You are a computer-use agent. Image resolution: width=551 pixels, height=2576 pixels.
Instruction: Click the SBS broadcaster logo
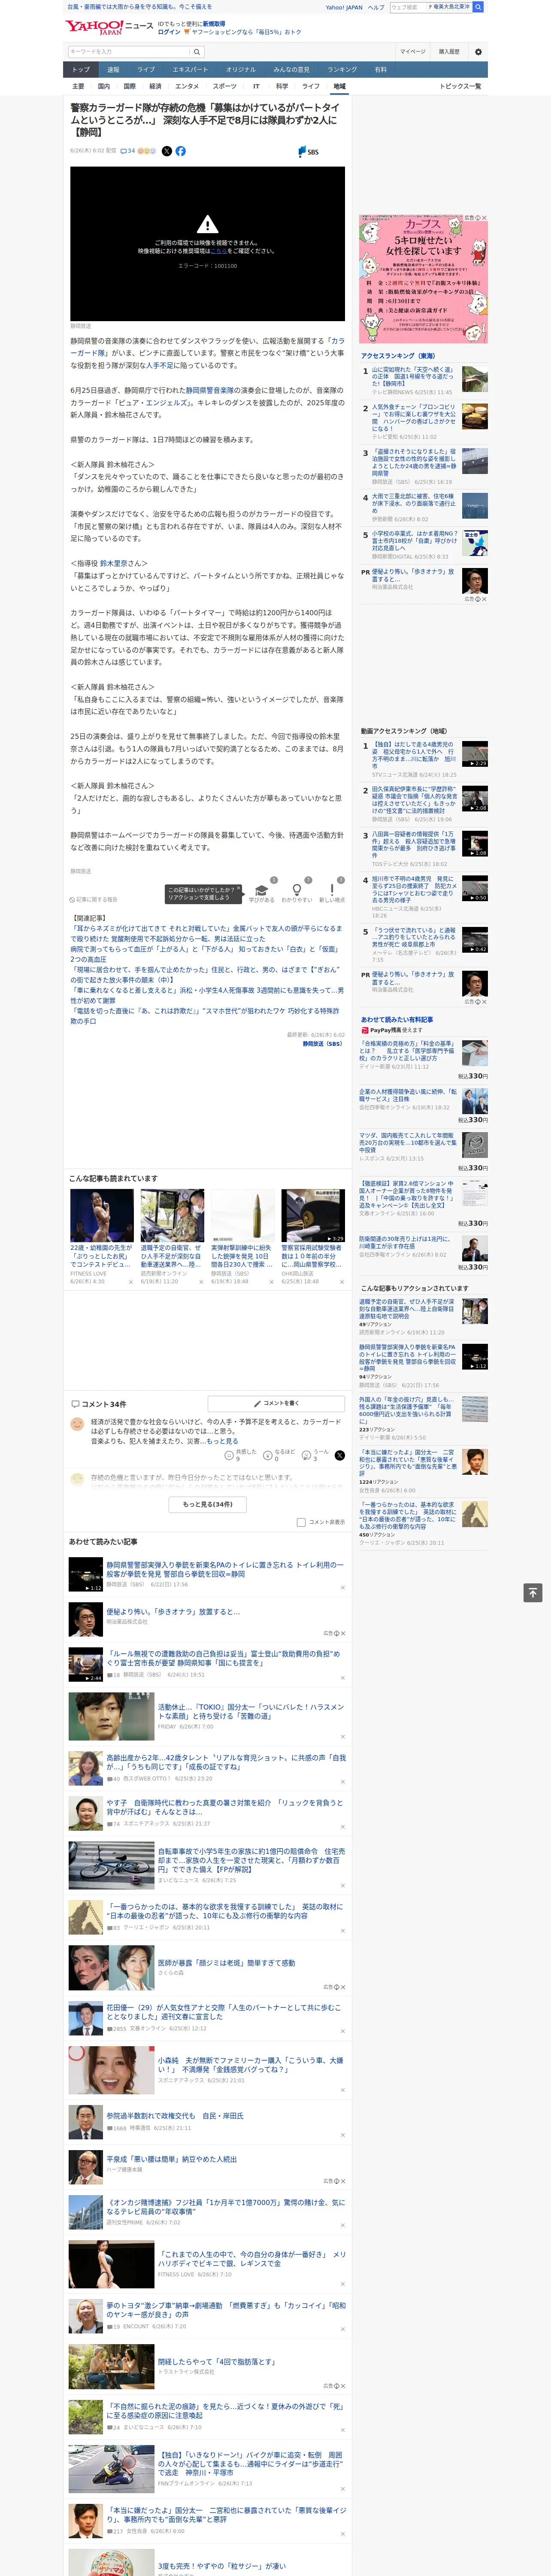(x=309, y=152)
